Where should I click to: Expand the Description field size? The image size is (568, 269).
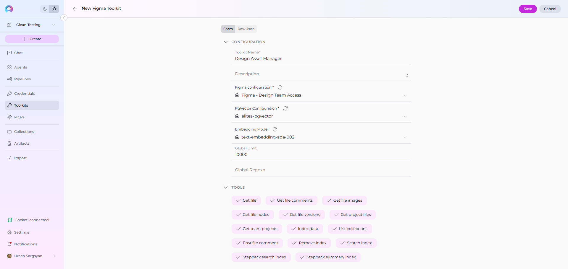click(x=407, y=75)
